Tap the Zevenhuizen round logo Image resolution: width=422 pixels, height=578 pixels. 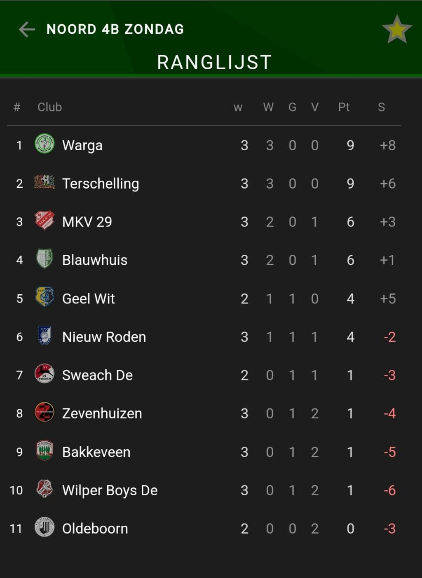(x=45, y=412)
